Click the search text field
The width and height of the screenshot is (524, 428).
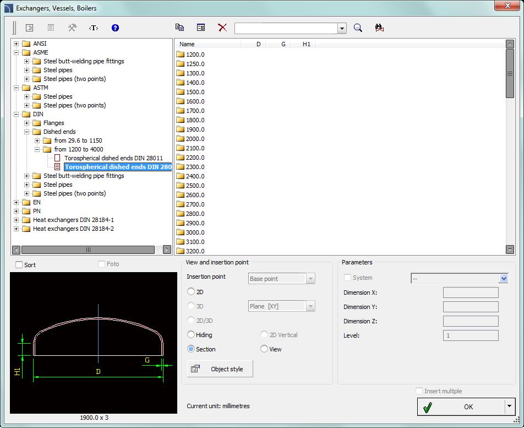(286, 29)
